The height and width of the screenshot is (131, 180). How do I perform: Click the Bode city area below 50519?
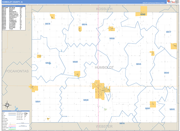(80, 29)
